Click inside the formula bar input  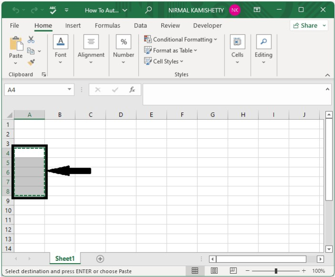click(x=234, y=94)
